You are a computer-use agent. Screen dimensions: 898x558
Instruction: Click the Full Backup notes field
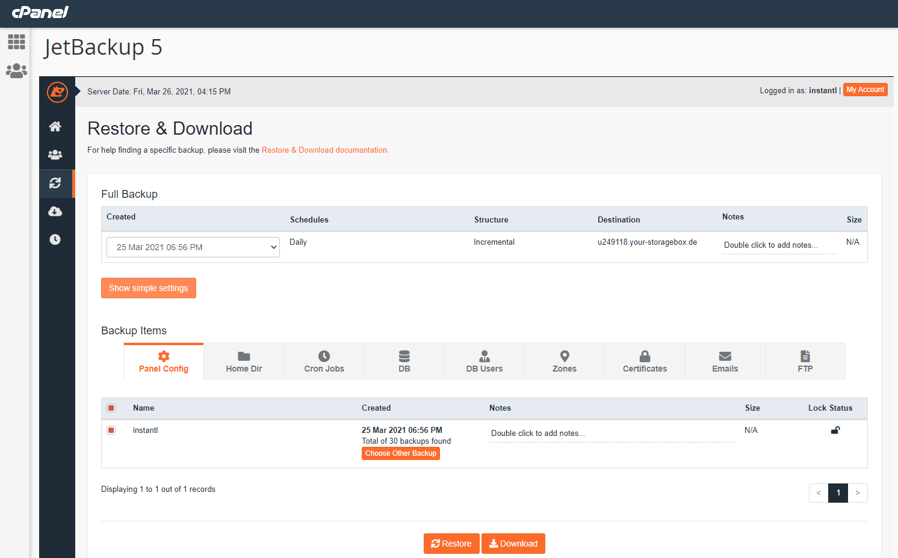pos(779,245)
